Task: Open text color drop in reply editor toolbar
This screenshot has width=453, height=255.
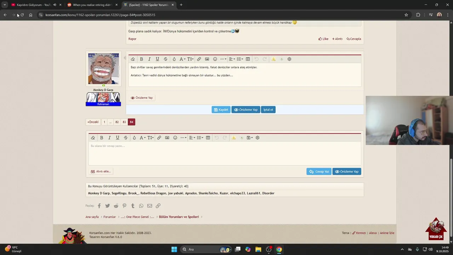Action: 134,138
